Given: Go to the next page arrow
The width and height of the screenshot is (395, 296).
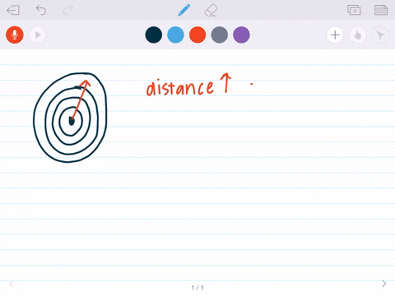Looking at the screenshot, I should pyautogui.click(x=383, y=284).
